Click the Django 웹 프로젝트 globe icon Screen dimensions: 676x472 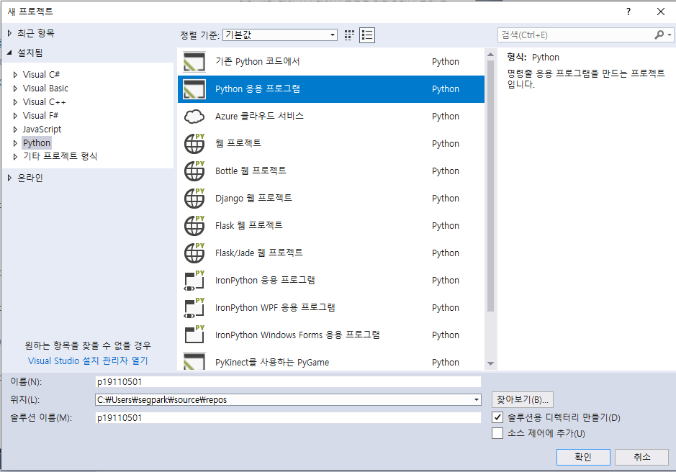point(194,199)
